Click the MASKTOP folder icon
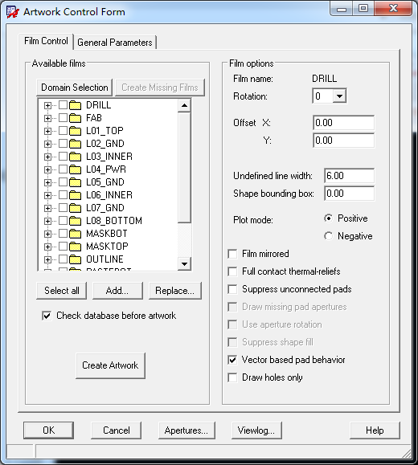Viewport: 418px width, 465px height. pyautogui.click(x=75, y=247)
